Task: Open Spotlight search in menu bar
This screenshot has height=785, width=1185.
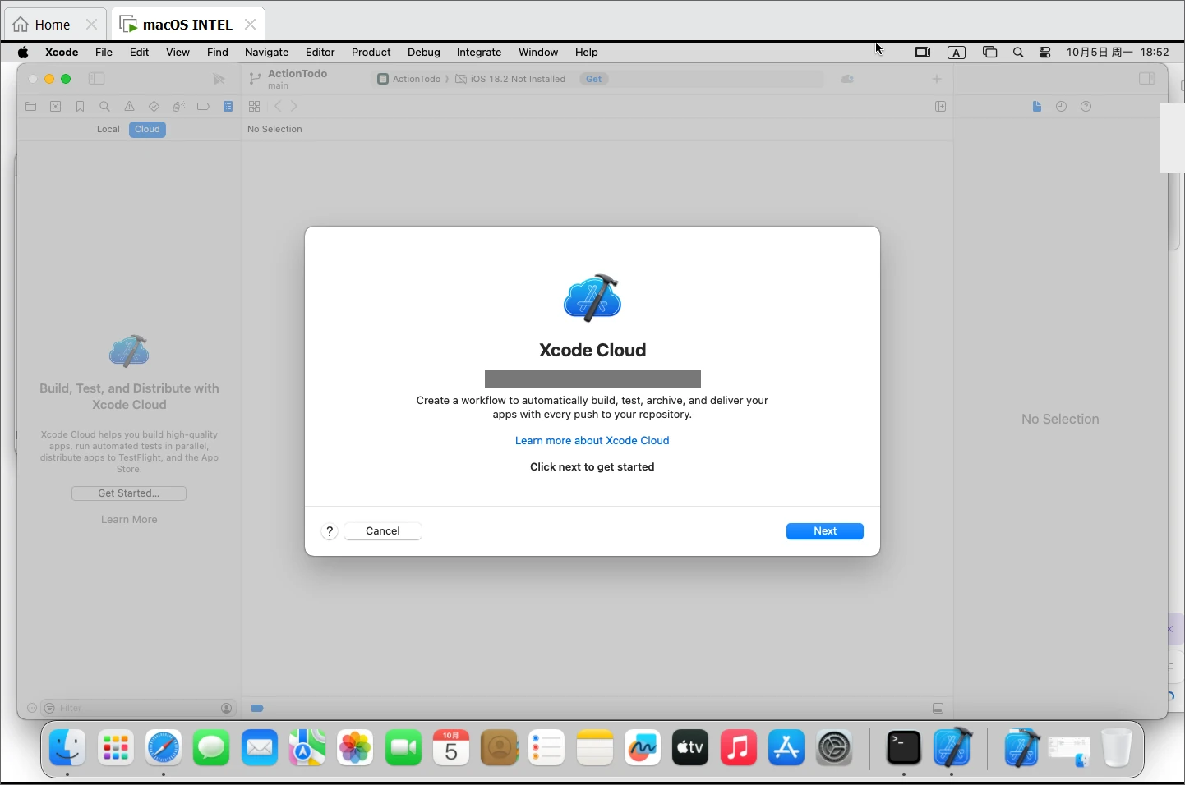Action: [x=1018, y=53]
